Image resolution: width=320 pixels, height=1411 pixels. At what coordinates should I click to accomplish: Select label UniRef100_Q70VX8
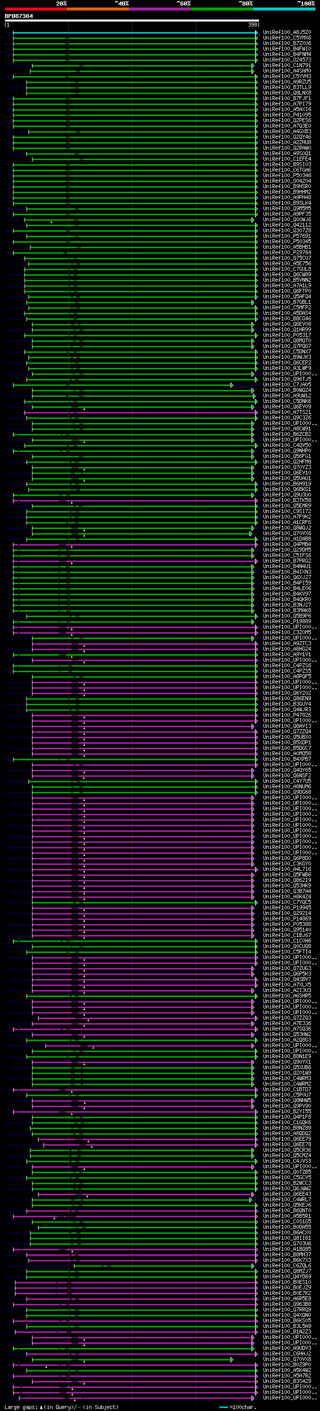[x=287, y=1359]
